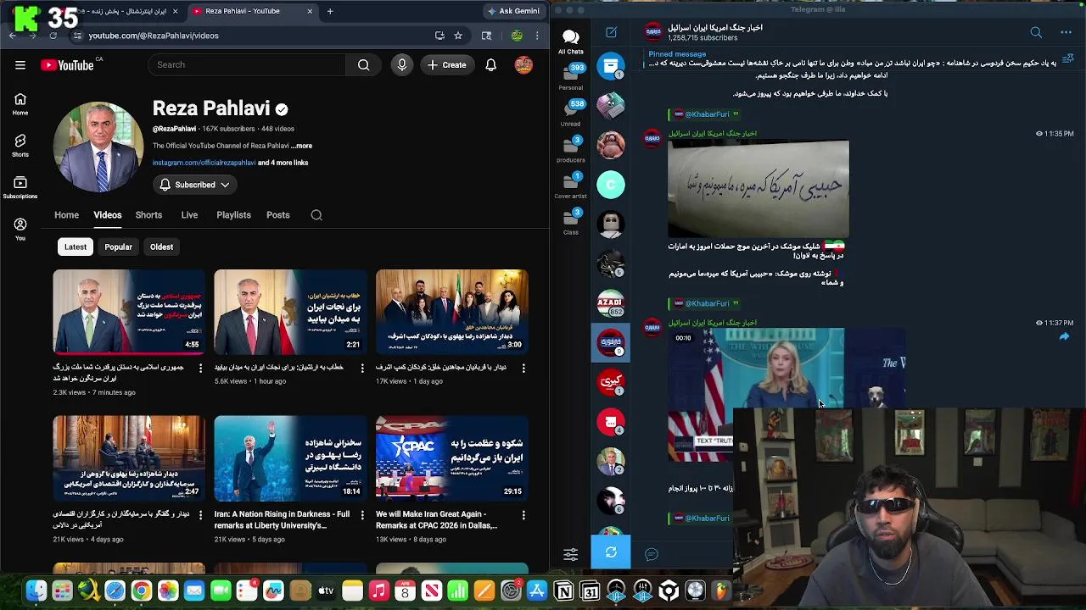The height and width of the screenshot is (610, 1086).
Task: Switch to the channel Playlists tab
Action: click(233, 215)
